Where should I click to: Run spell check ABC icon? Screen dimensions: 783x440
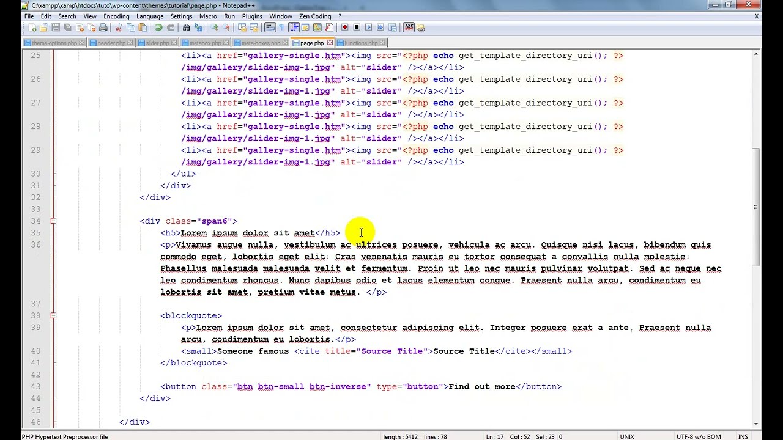pos(409,28)
